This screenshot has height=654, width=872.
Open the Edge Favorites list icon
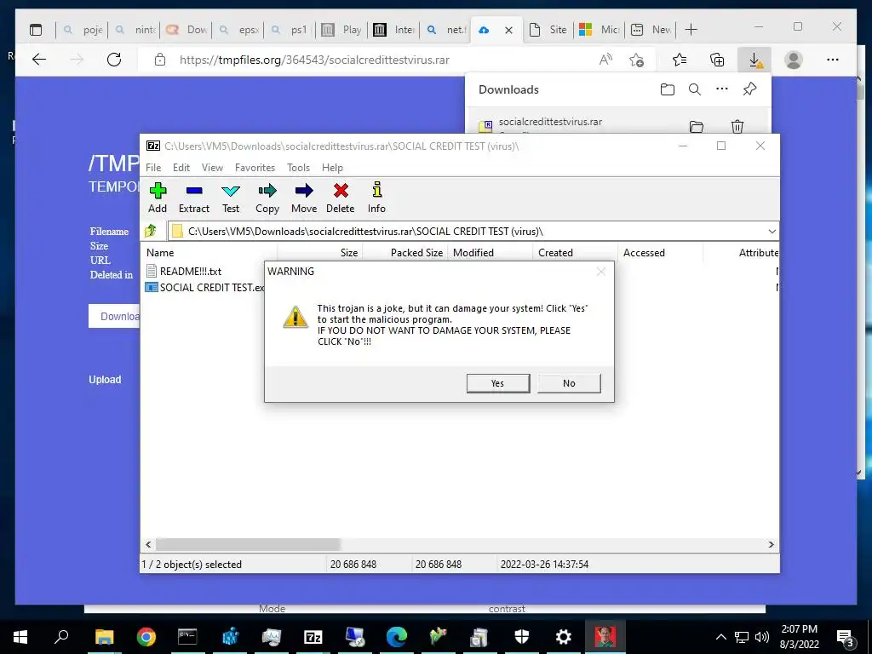(679, 60)
